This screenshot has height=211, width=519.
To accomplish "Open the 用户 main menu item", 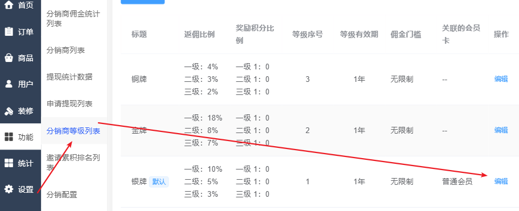I will 20,84.
